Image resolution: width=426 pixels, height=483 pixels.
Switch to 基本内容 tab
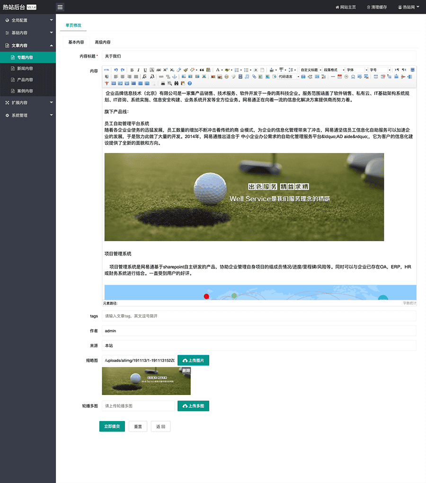[76, 42]
